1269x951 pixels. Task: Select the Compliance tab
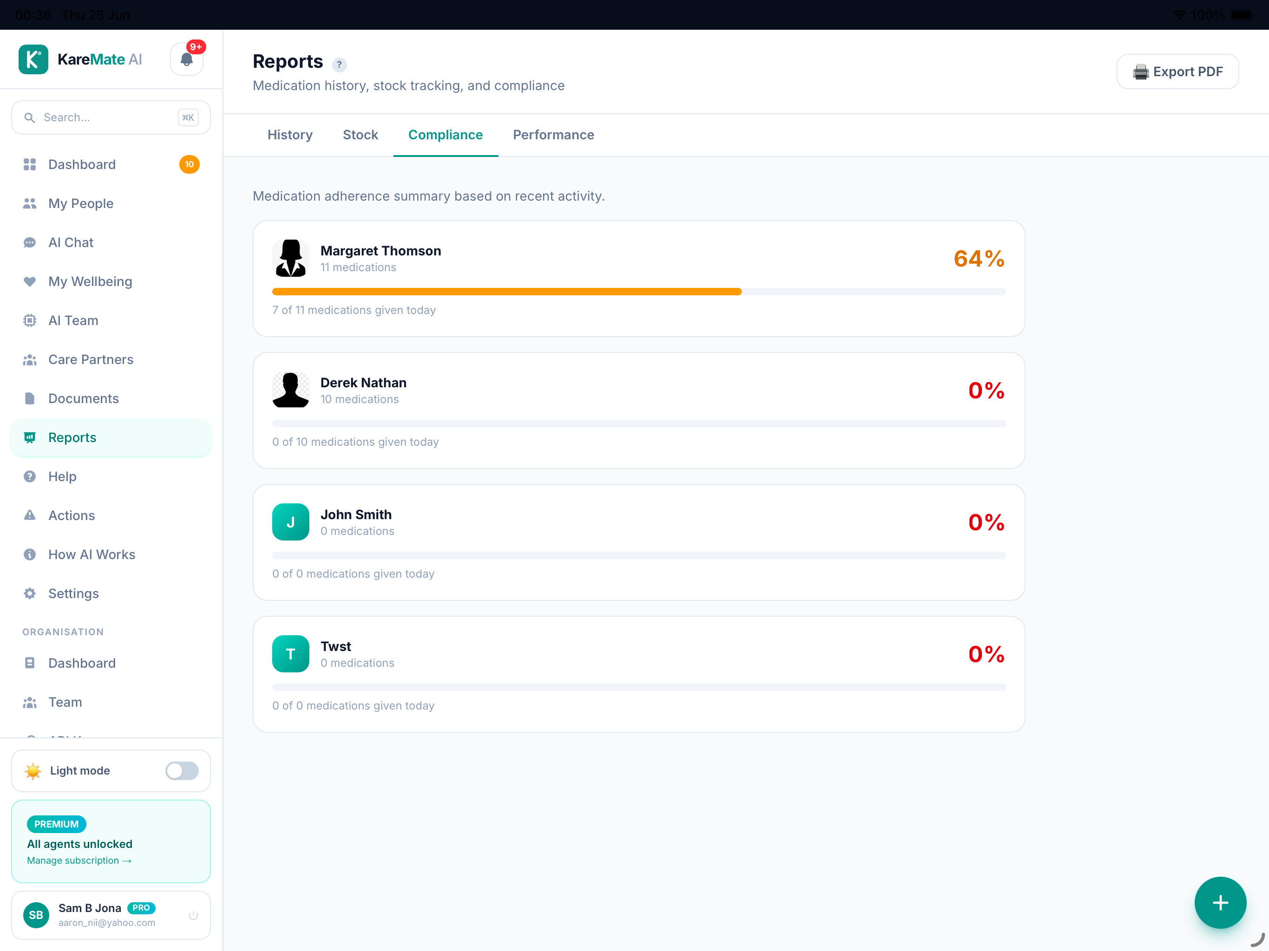pyautogui.click(x=446, y=135)
